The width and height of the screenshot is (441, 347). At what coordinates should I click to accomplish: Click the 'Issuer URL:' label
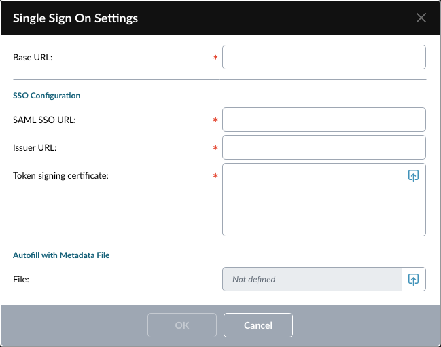35,148
